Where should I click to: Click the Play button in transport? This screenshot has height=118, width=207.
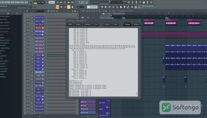coord(39,2)
